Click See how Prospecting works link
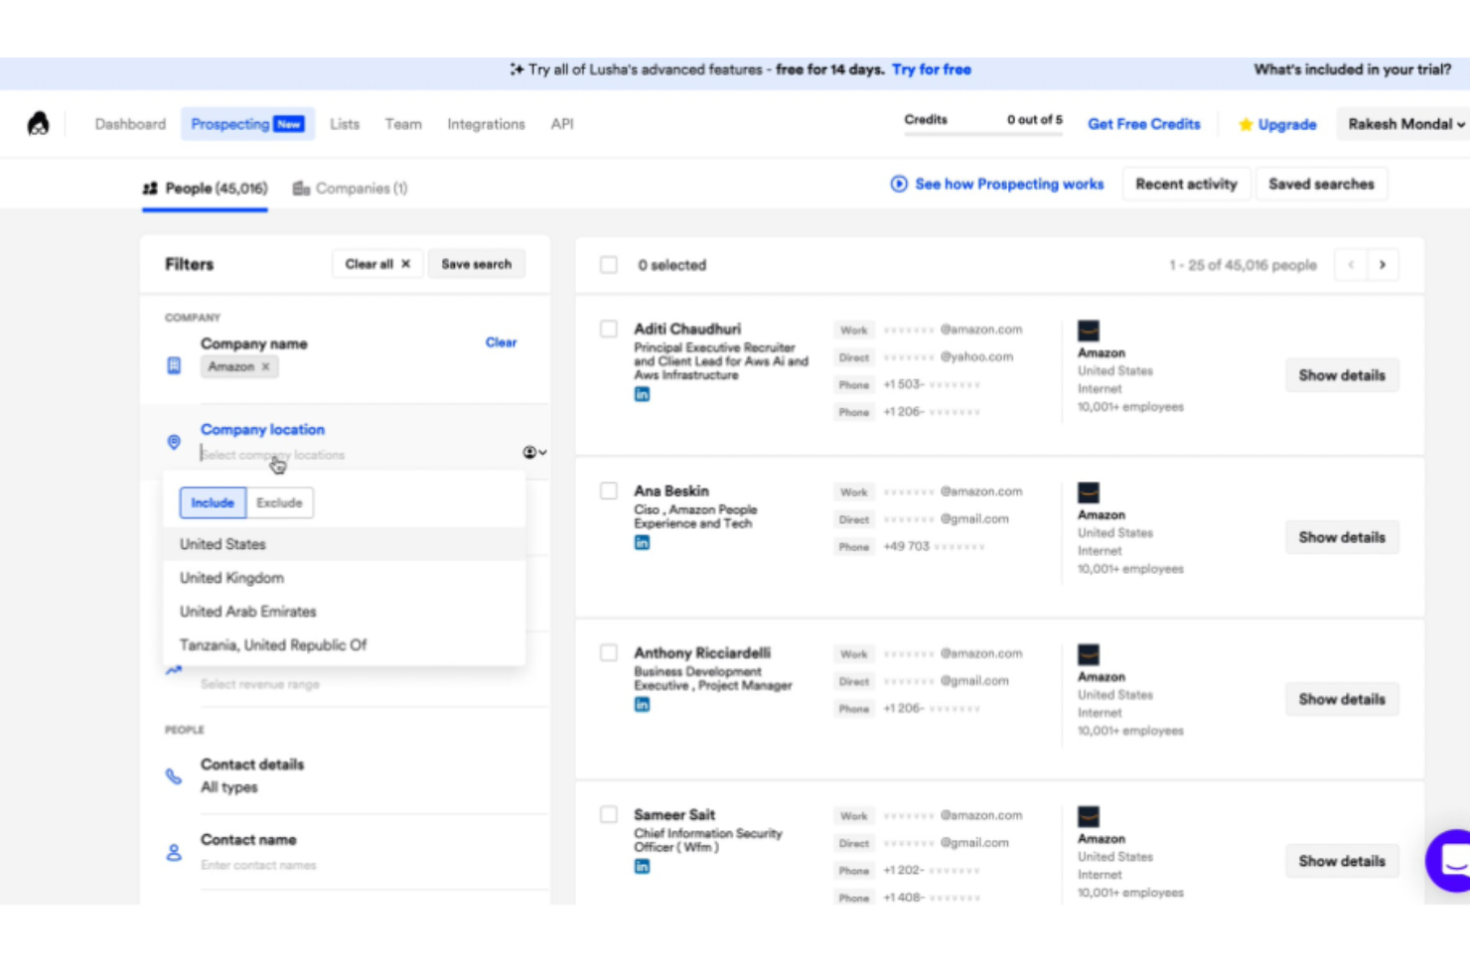The image size is (1470, 980). (x=1009, y=184)
